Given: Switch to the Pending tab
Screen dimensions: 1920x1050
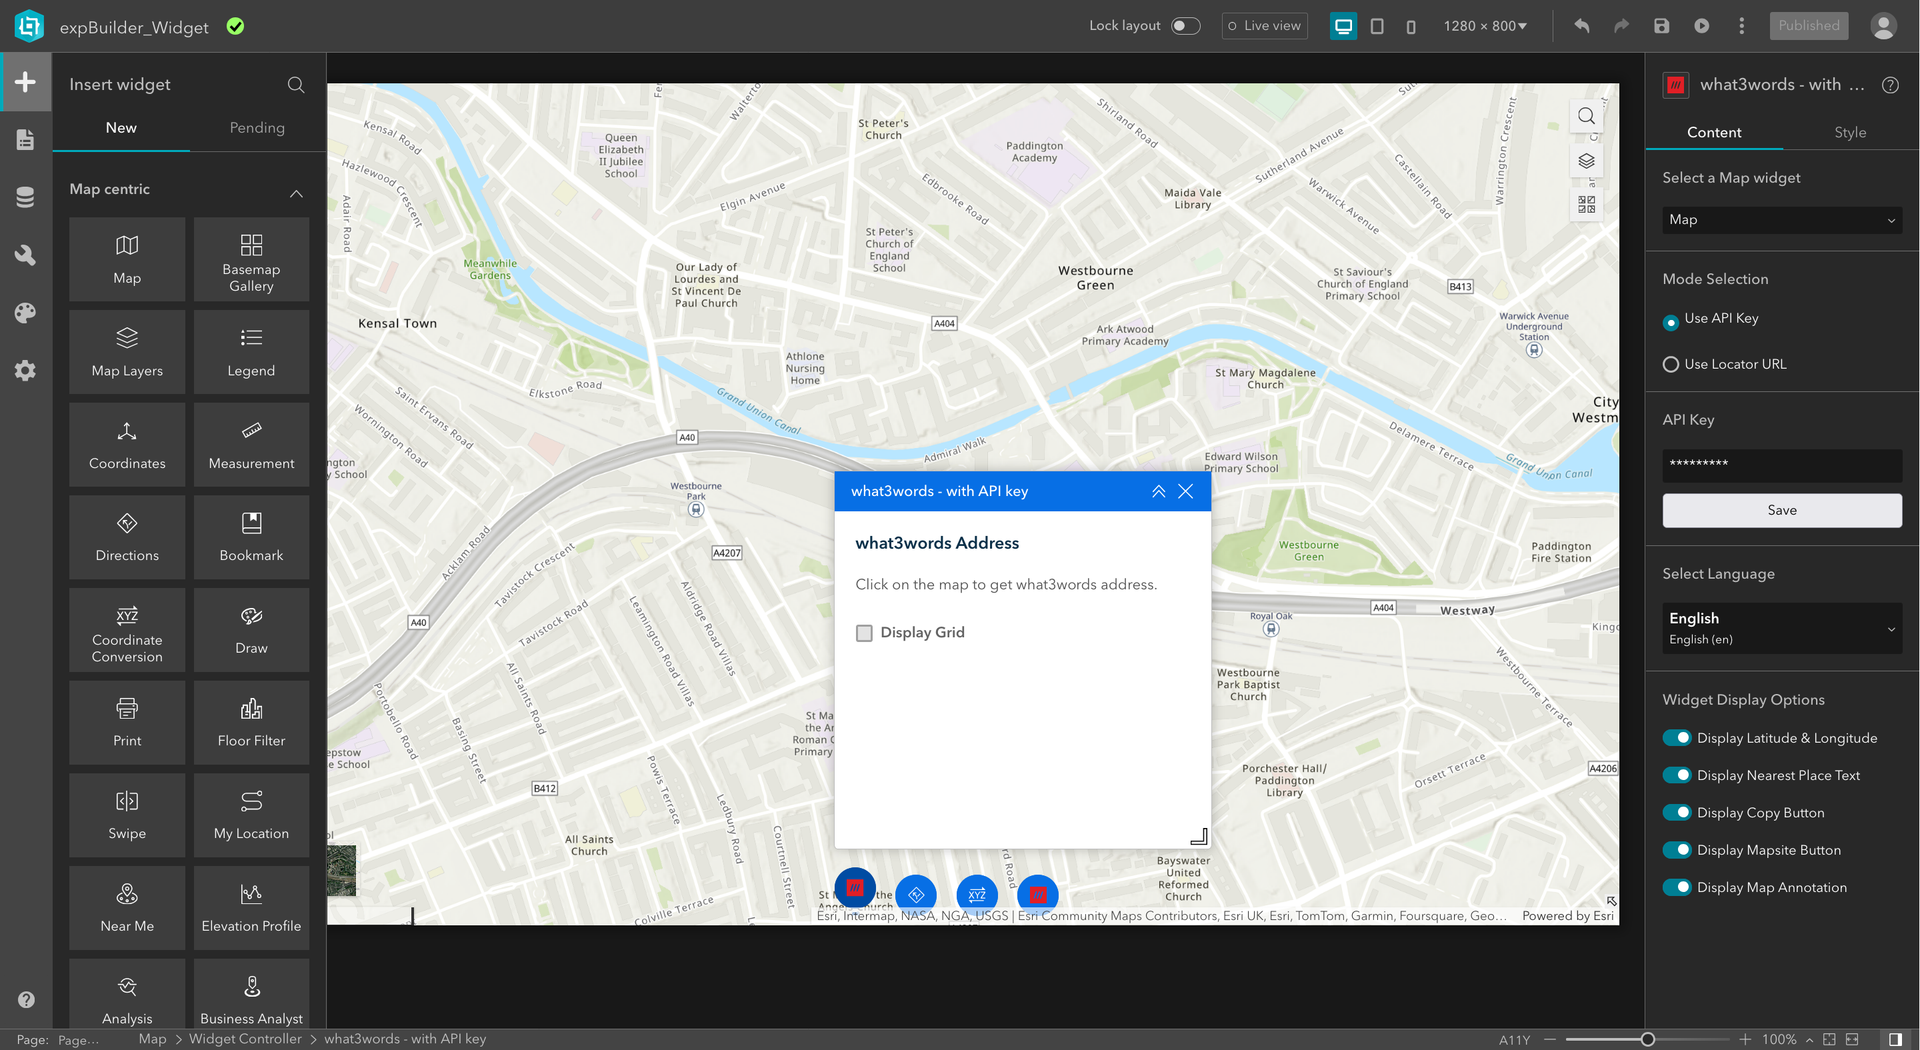Looking at the screenshot, I should coord(257,127).
